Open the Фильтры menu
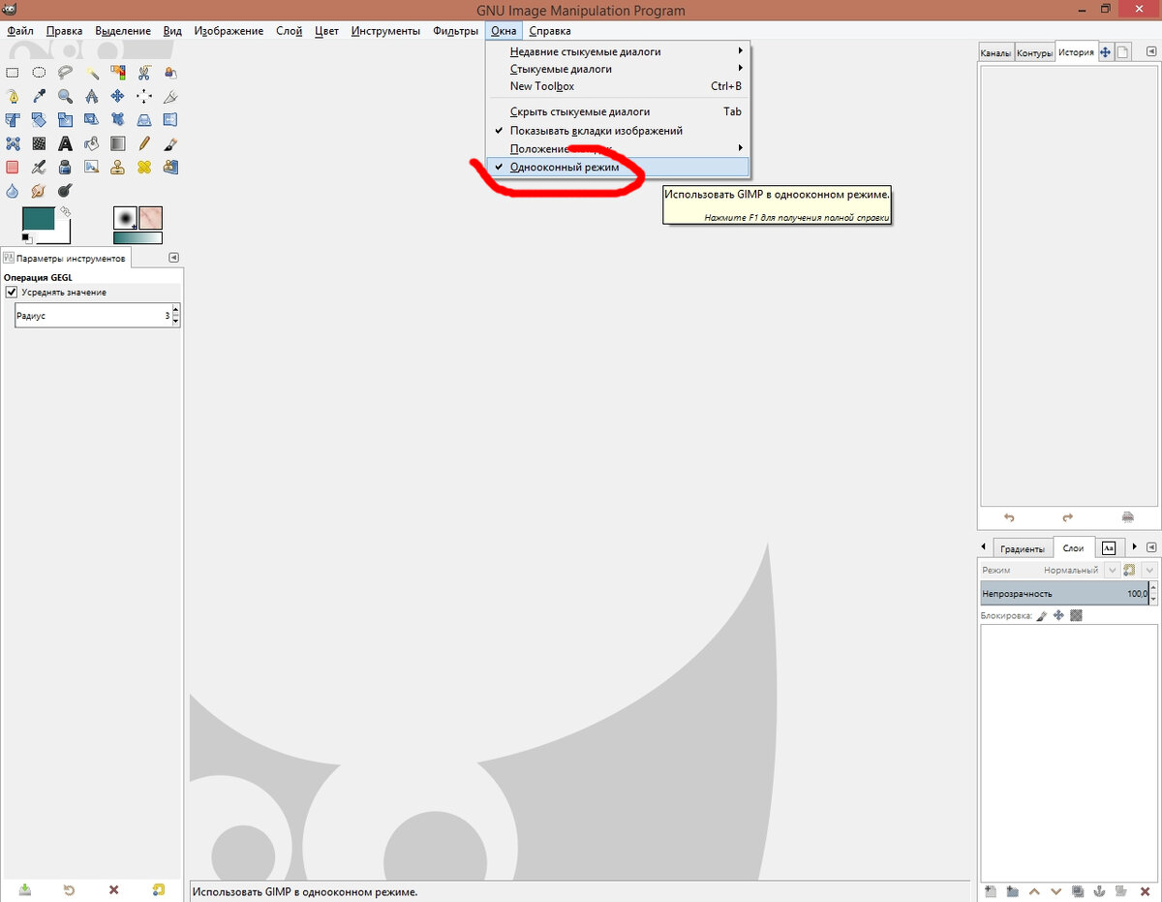The height and width of the screenshot is (902, 1162). click(455, 31)
